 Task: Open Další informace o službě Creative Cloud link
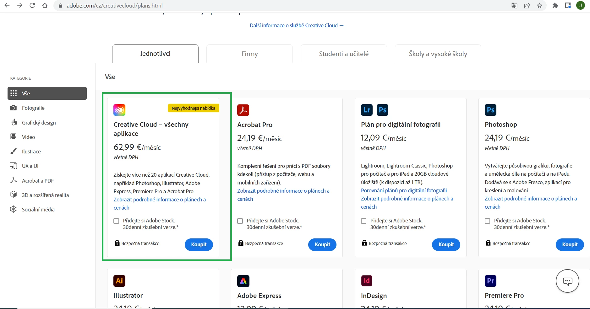[x=297, y=25]
